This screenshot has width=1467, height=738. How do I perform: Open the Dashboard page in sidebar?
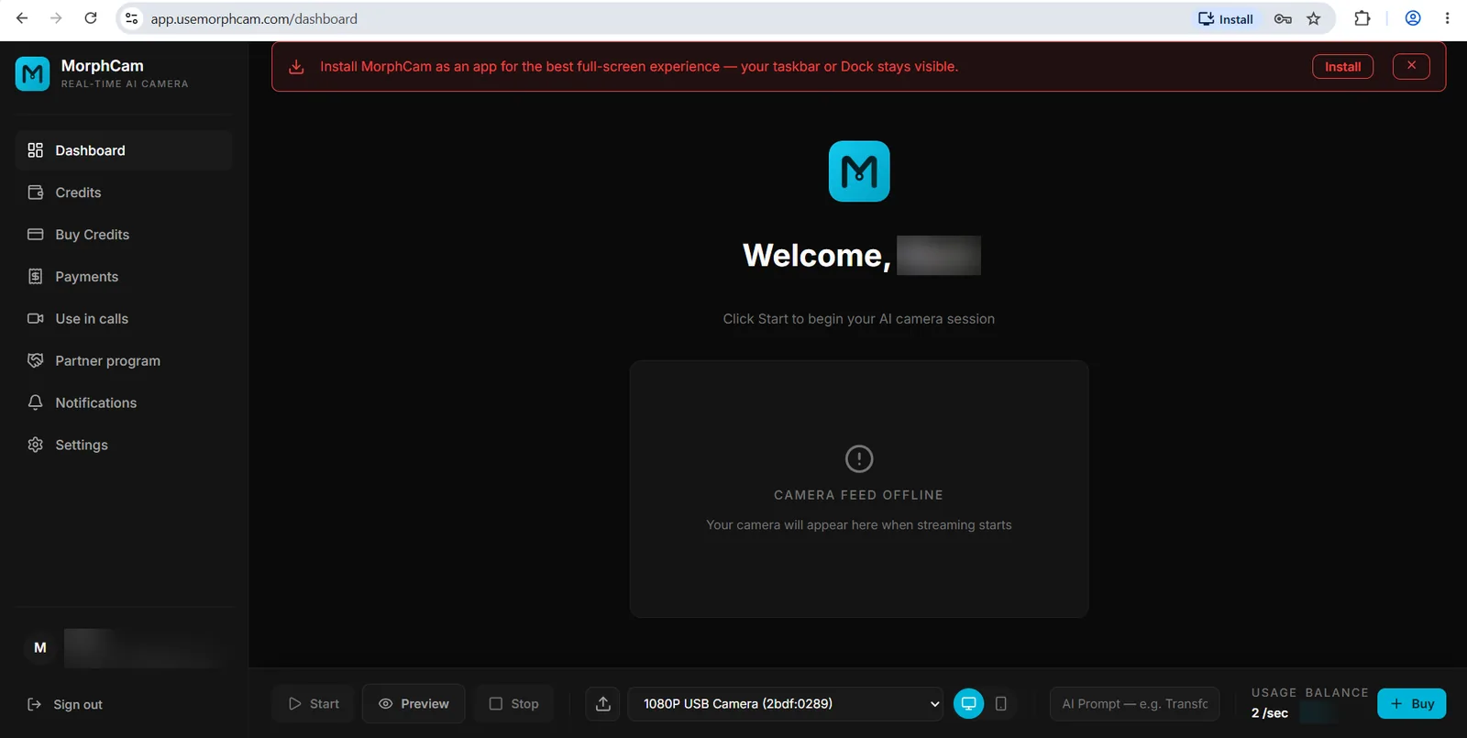pyautogui.click(x=124, y=150)
